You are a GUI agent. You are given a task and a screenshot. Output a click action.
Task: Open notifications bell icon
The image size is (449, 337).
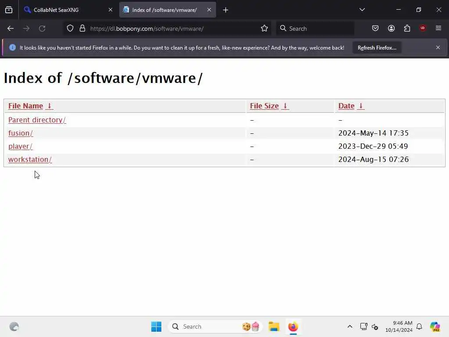coord(419,326)
